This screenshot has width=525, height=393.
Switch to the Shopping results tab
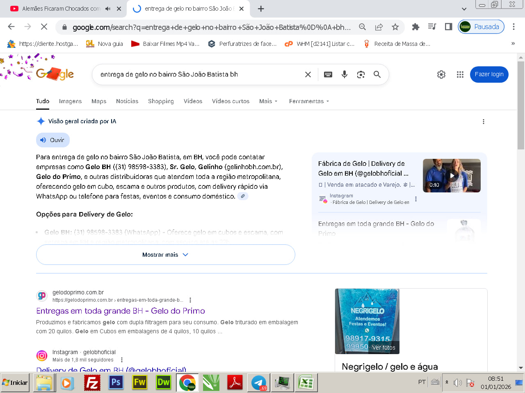point(161,101)
